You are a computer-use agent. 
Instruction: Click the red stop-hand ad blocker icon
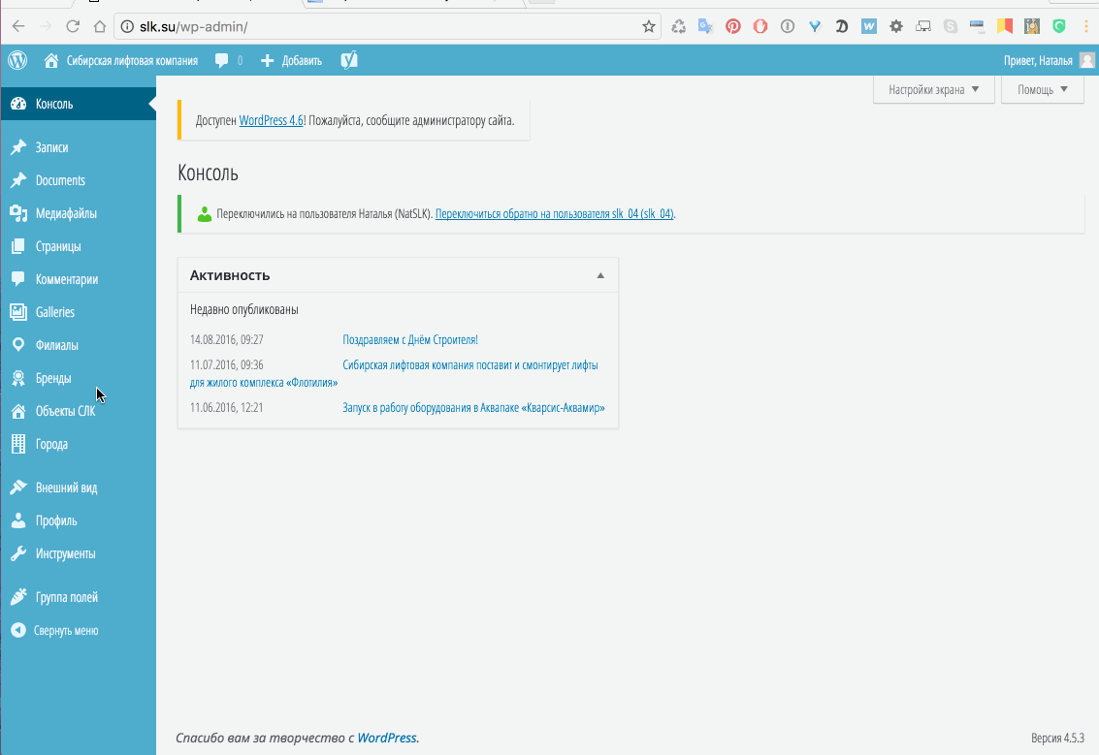(760, 26)
